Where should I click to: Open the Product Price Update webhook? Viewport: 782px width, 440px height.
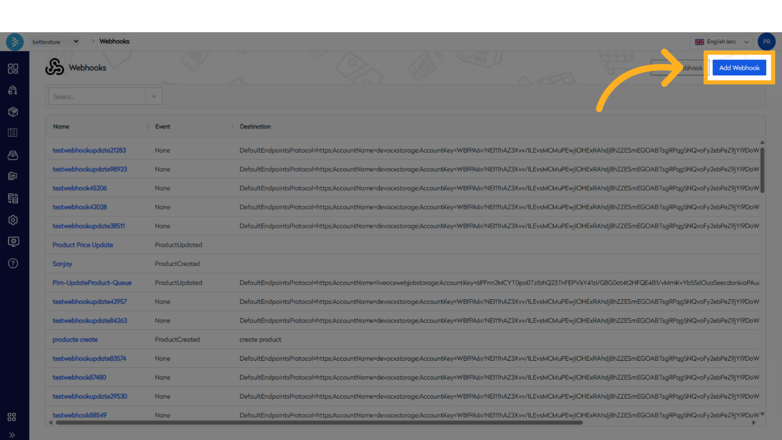[x=83, y=245]
